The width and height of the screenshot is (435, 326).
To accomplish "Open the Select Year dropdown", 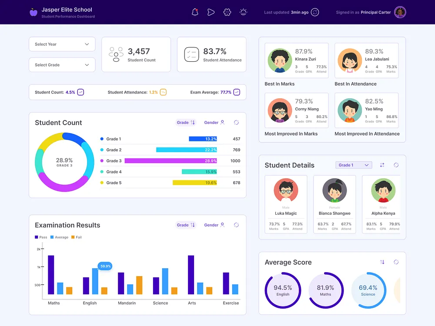I will (x=62, y=44).
